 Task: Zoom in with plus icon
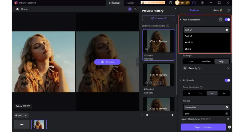click(x=172, y=115)
